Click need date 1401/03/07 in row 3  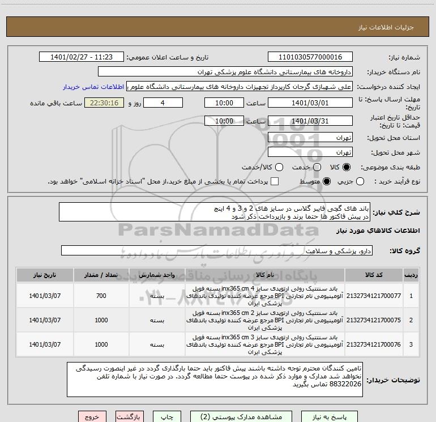[45, 344]
